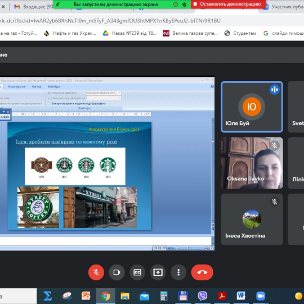Switch to MathType ribbon tab
The width and height of the screenshot is (304, 304).
pos(54,87)
